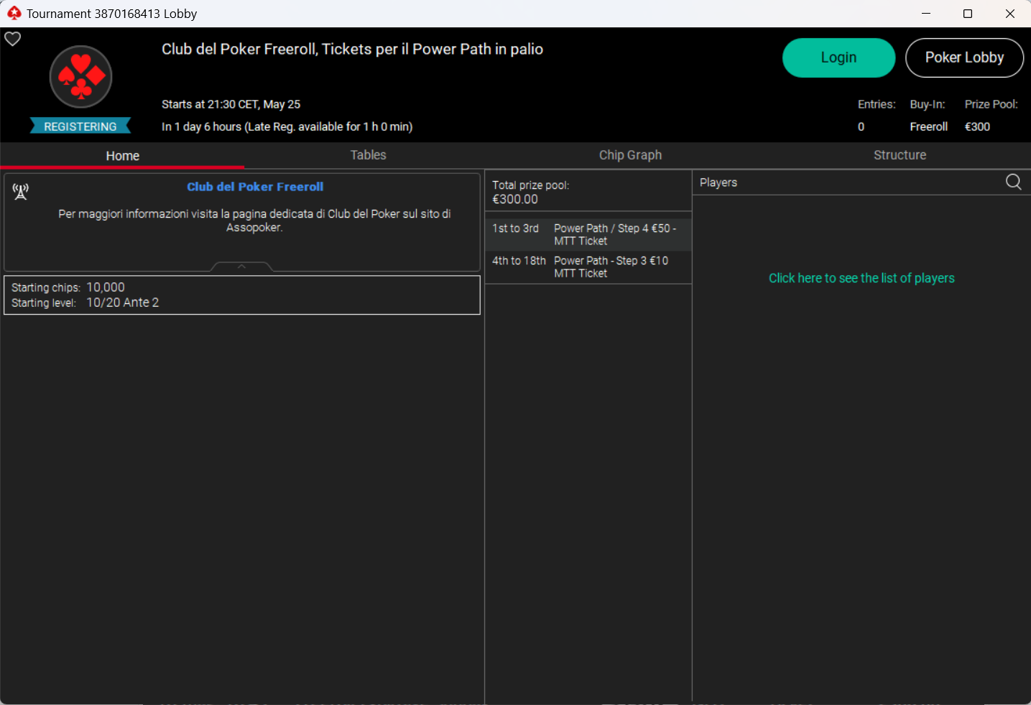Click the Assopoker info description text

[254, 221]
